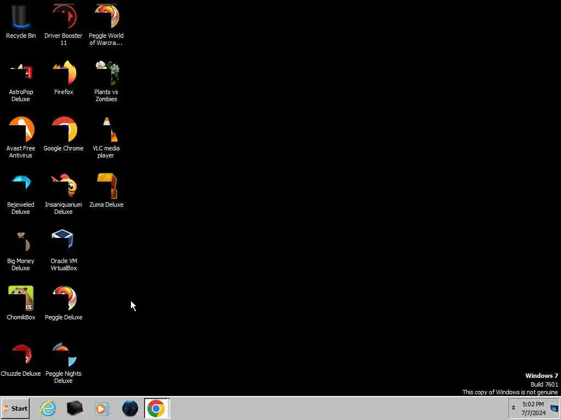The height and width of the screenshot is (420, 561).
Task: Launch Internet Explorer from the taskbar
Action: pyautogui.click(x=48, y=408)
